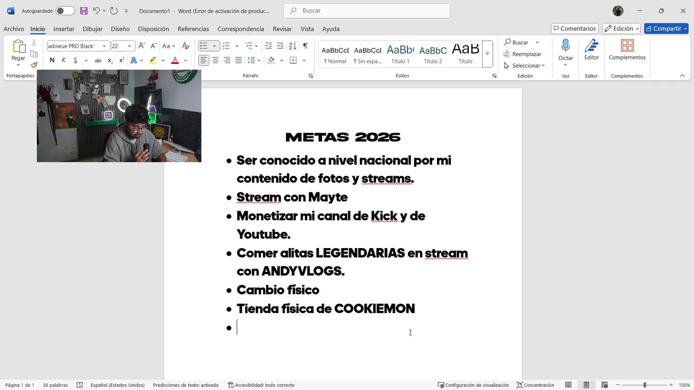The height and width of the screenshot is (390, 694).
Task: Clear all formatting with the eraser A icon
Action: click(185, 46)
